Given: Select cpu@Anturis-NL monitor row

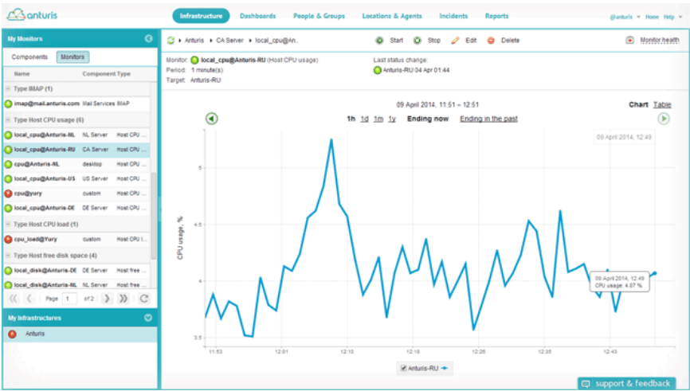Looking at the screenshot, I should (x=76, y=164).
